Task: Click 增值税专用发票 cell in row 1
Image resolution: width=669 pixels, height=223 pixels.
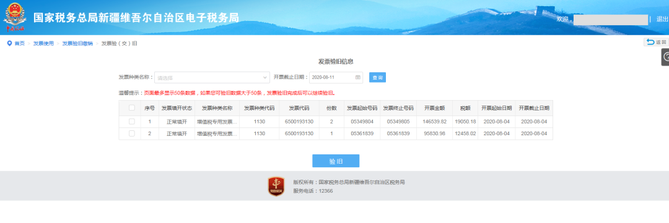Action: pyautogui.click(x=217, y=122)
